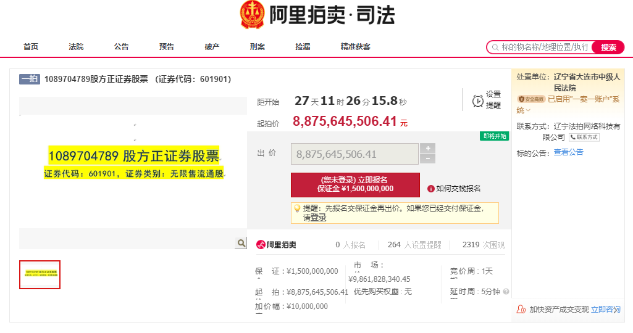633x333 pixels.
Task: Decrease the bid with minus stepper
Action: tap(427, 159)
